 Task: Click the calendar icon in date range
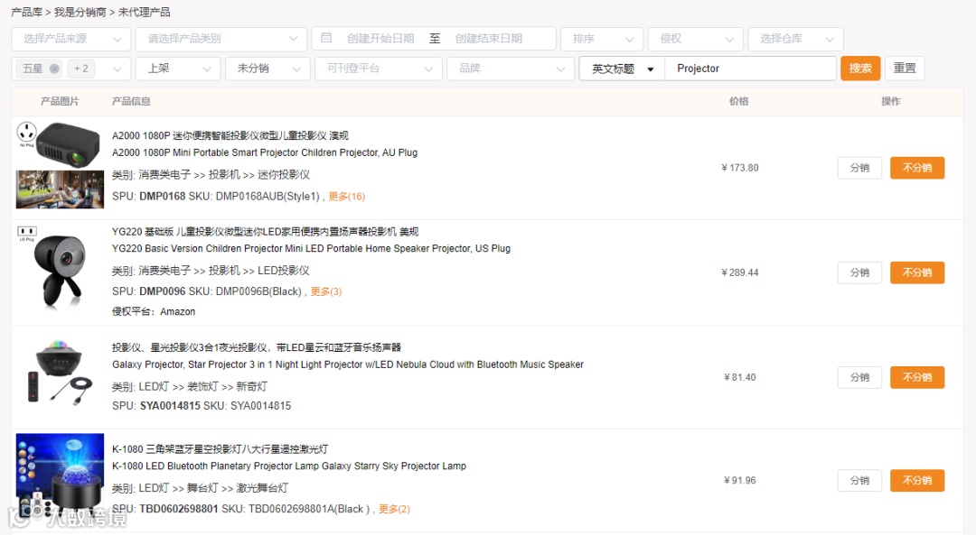tap(326, 38)
